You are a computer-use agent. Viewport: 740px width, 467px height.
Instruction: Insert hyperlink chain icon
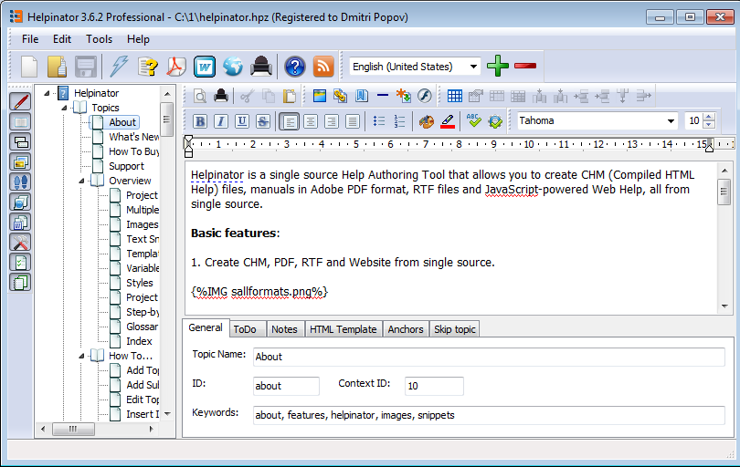(340, 96)
